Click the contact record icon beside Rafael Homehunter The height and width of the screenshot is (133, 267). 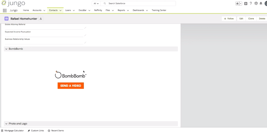(x=7, y=19)
